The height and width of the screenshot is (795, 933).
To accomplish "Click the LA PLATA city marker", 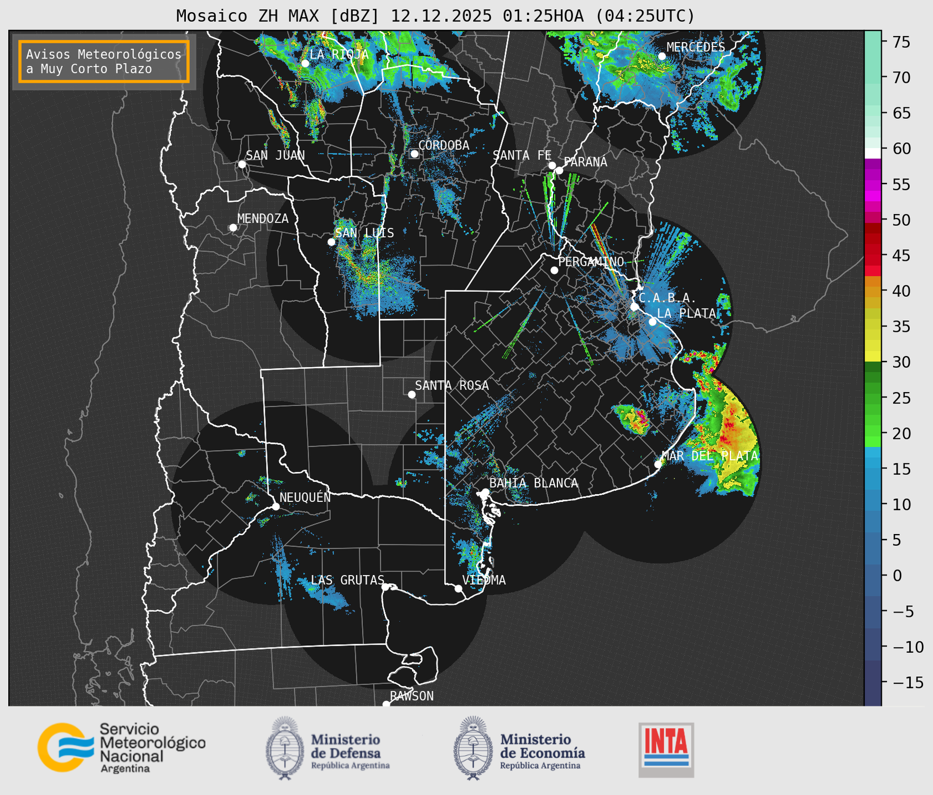I will [653, 322].
